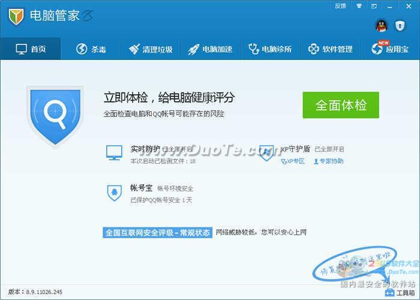The width and height of the screenshot is (420, 300).
Task: Open the XP专区 link
Action: point(293,161)
